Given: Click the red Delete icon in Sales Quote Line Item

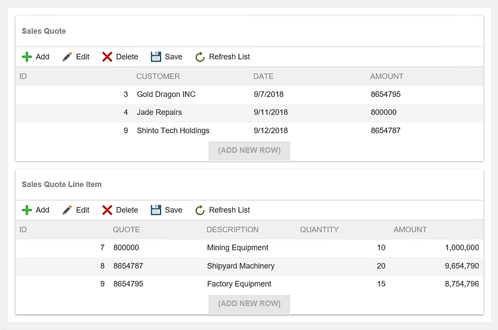Looking at the screenshot, I should [107, 210].
